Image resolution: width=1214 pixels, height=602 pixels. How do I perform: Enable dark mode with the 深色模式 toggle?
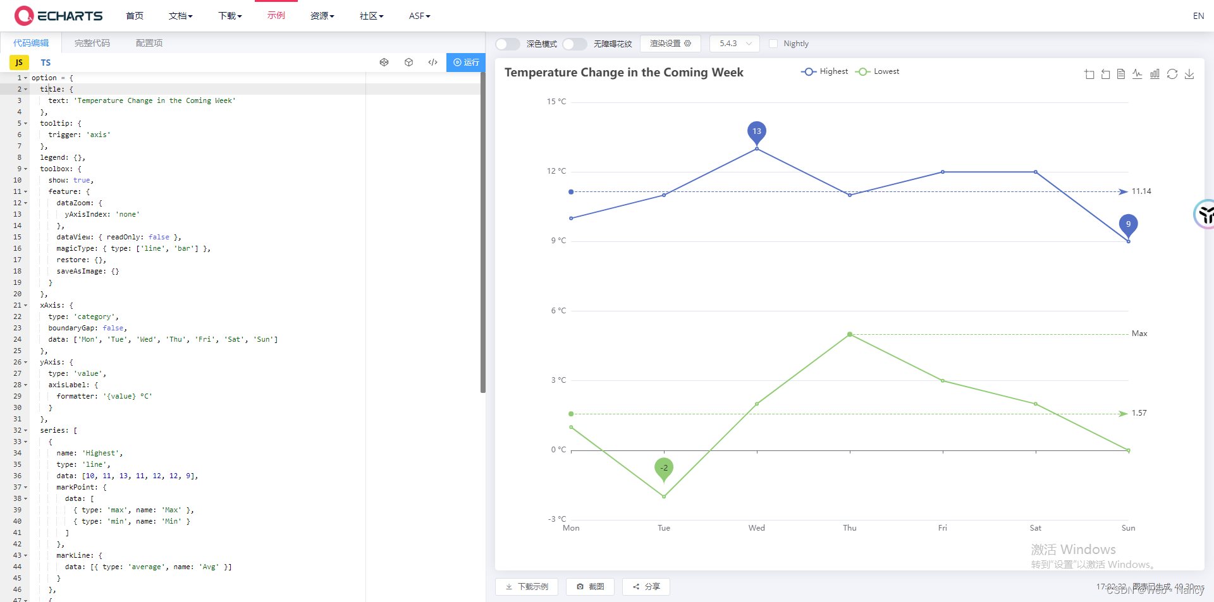click(507, 44)
